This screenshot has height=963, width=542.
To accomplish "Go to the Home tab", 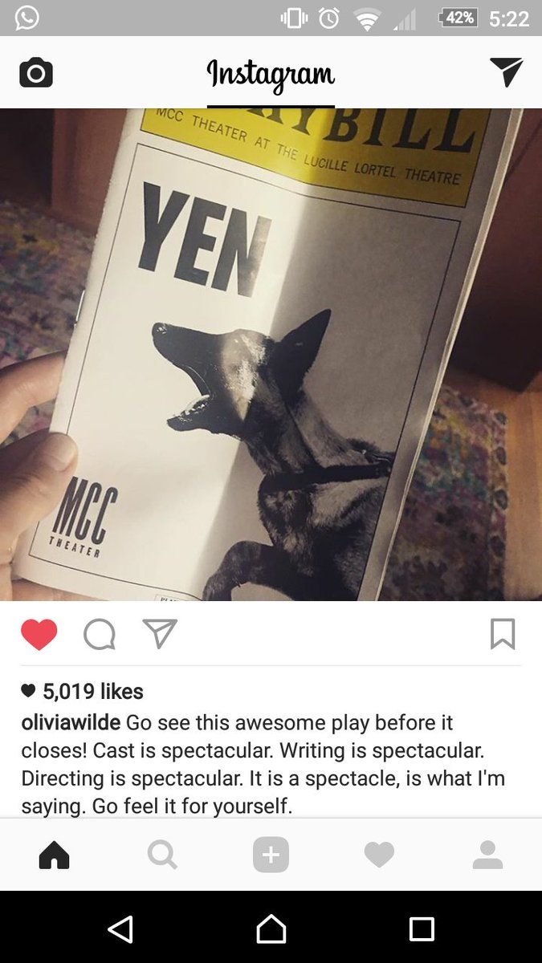I will point(55,856).
